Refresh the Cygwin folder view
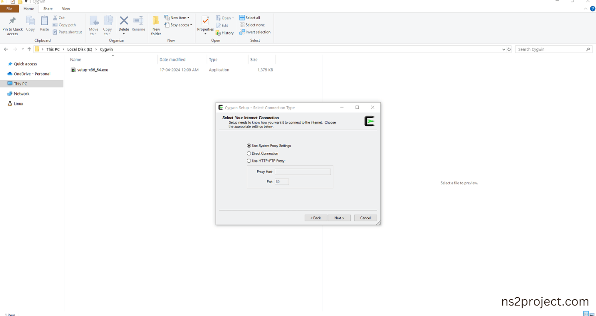 click(509, 49)
